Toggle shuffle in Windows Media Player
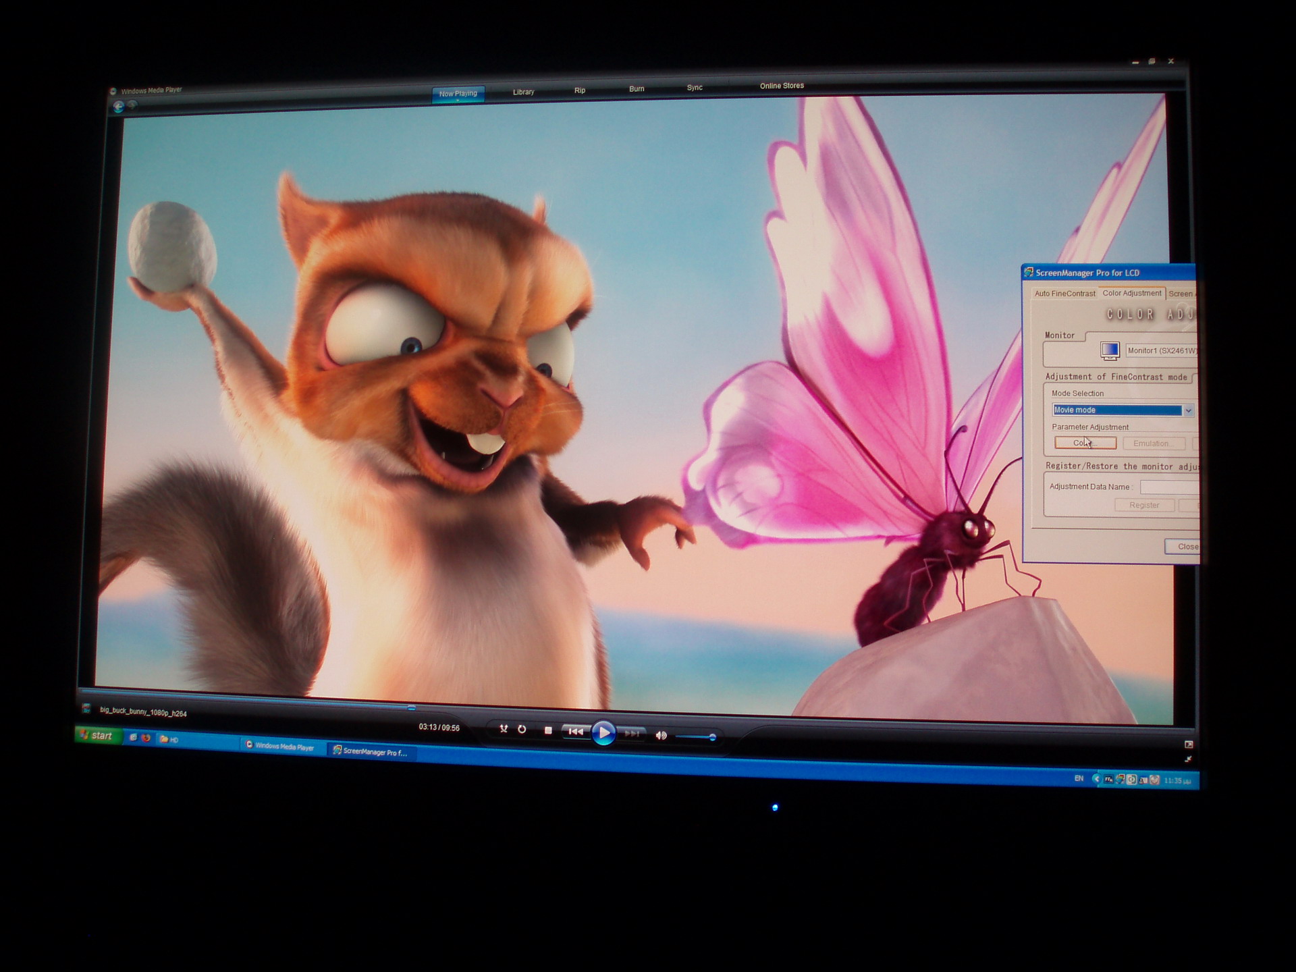The height and width of the screenshot is (972, 1296). (503, 729)
